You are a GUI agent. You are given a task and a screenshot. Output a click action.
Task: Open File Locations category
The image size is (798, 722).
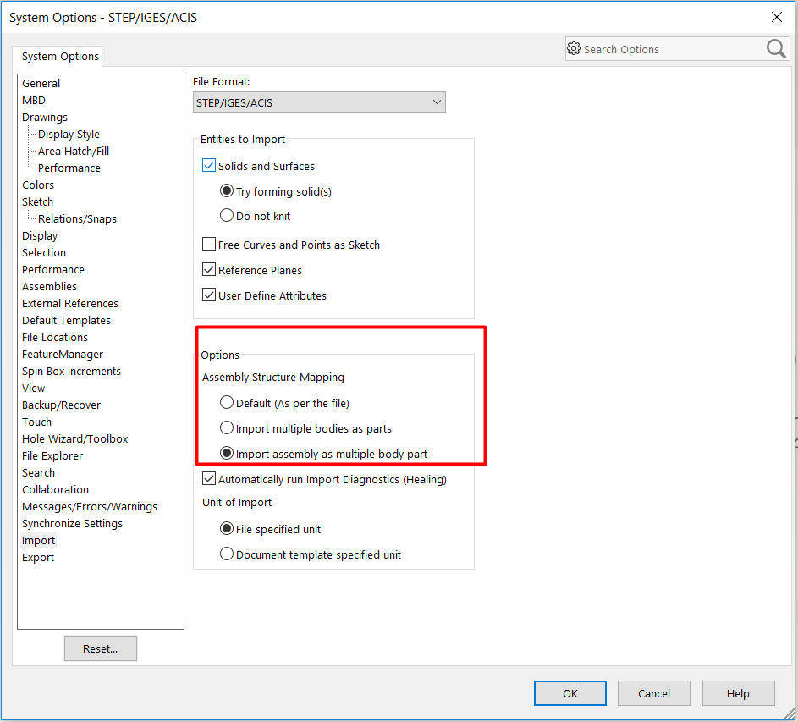pyautogui.click(x=54, y=337)
